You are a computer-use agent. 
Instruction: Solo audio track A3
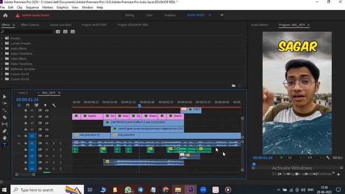coord(54,156)
